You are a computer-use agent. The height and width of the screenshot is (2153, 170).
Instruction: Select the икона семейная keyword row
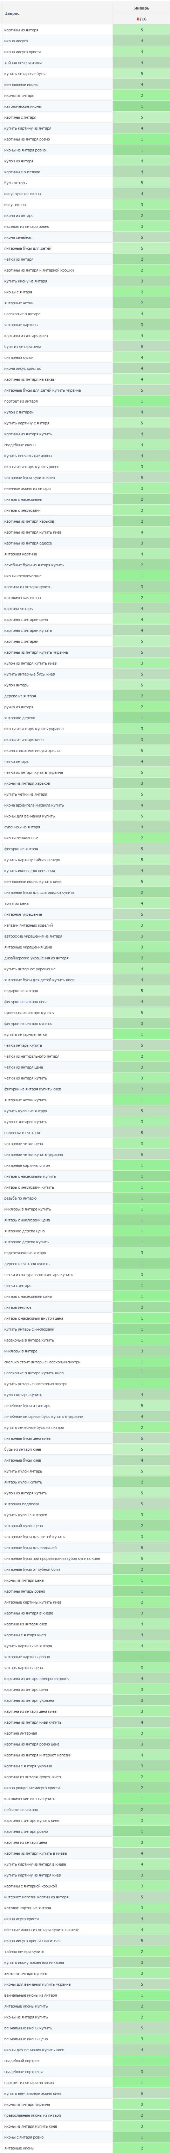(x=57, y=237)
